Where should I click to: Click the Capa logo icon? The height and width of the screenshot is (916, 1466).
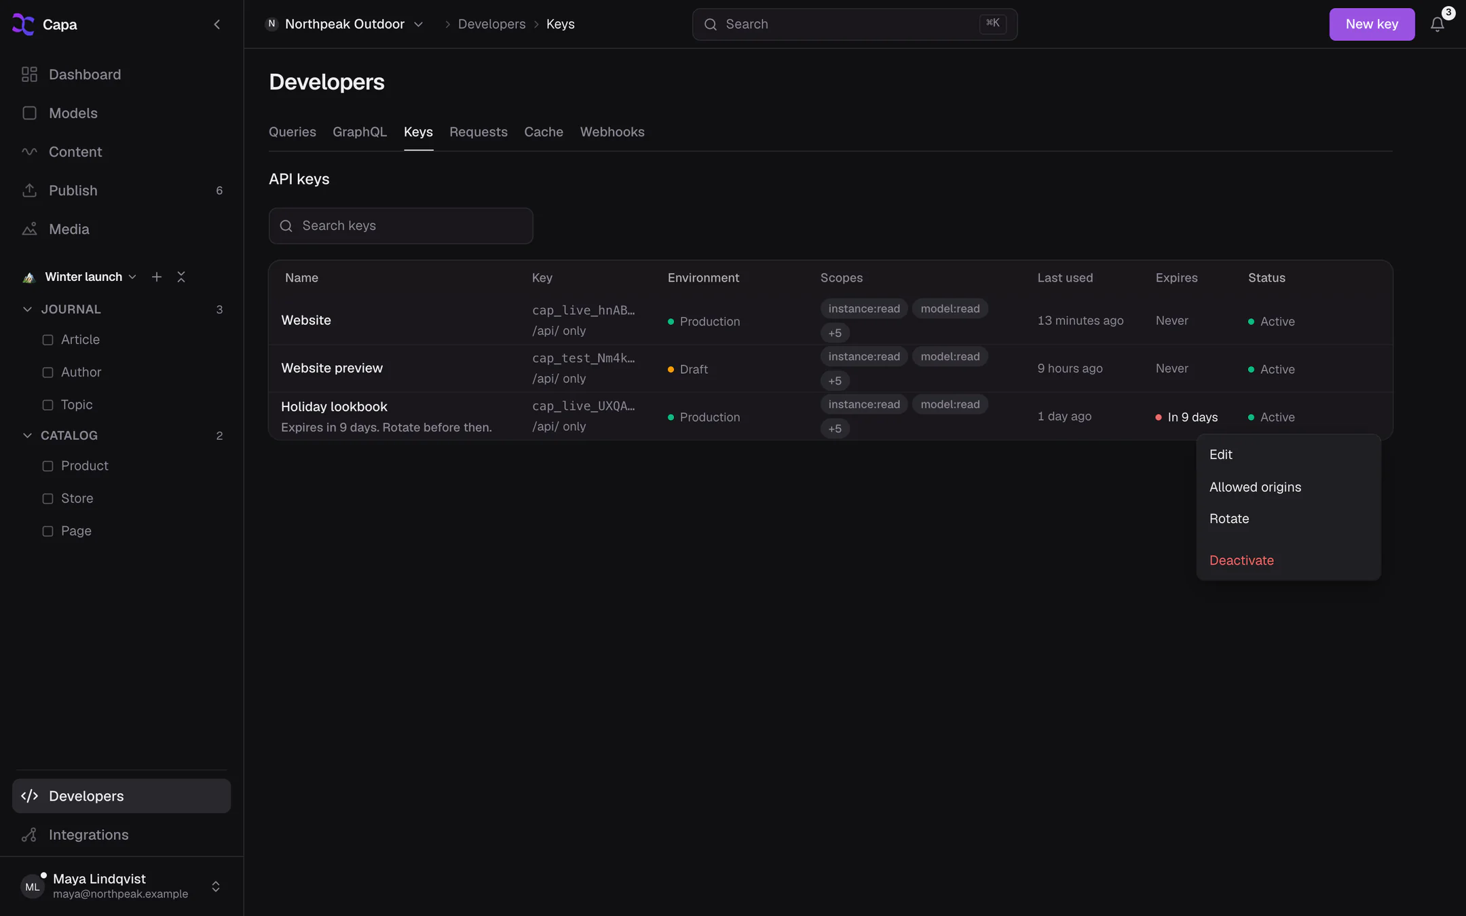click(x=23, y=24)
